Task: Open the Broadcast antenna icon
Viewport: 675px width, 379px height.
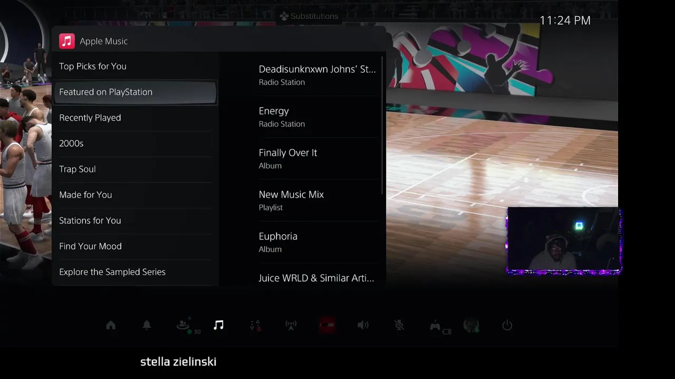Action: click(291, 325)
